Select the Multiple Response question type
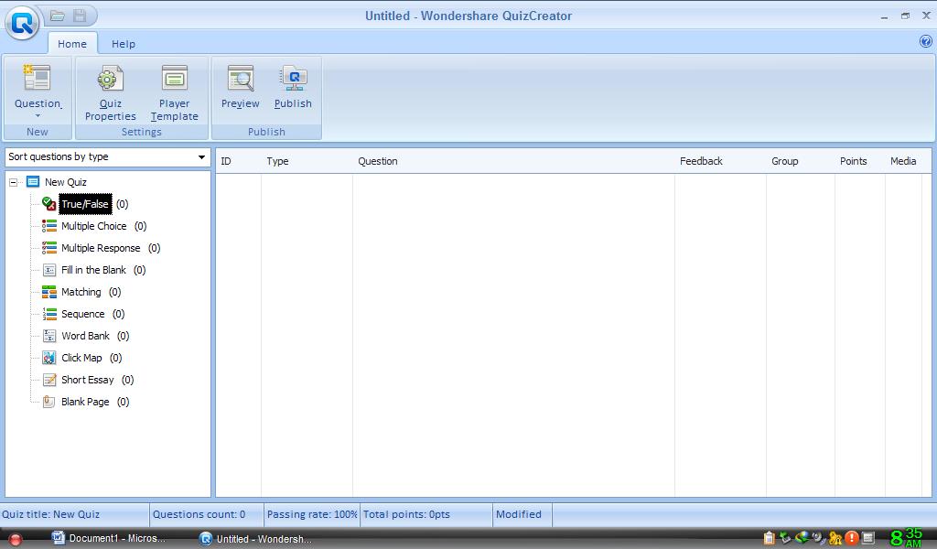The height and width of the screenshot is (549, 937). 101,248
